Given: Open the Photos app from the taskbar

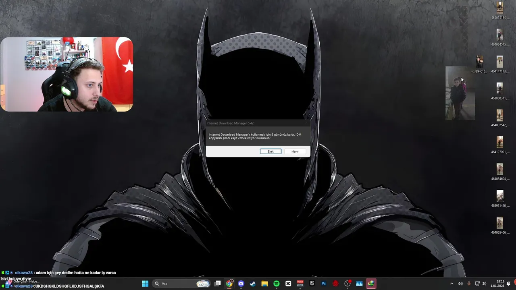Looking at the screenshot, I should point(359,284).
